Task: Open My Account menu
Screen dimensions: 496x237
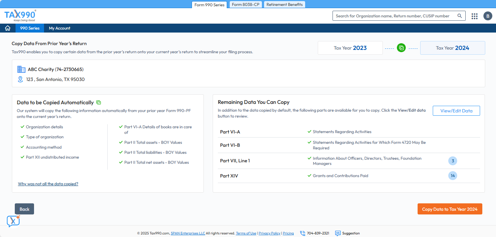Action: click(x=60, y=28)
